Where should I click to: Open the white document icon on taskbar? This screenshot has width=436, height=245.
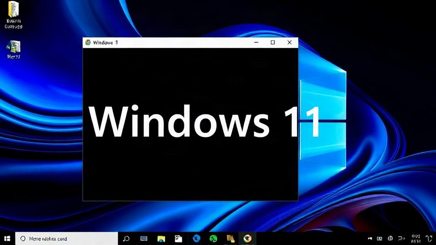(x=178, y=239)
